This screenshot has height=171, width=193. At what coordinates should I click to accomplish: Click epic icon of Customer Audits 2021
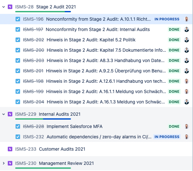pyautogui.click(x=10, y=149)
